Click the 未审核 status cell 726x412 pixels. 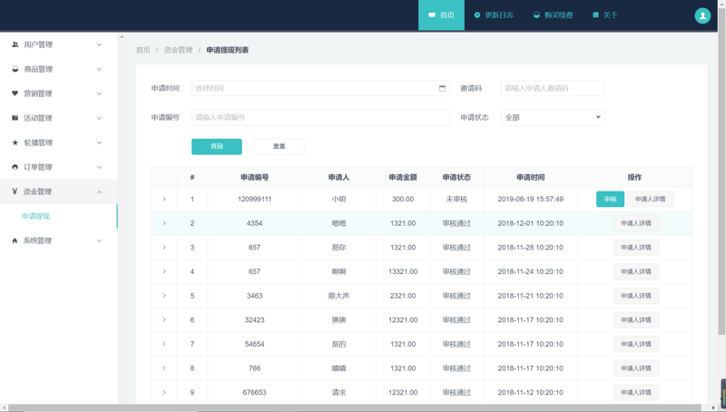(456, 199)
